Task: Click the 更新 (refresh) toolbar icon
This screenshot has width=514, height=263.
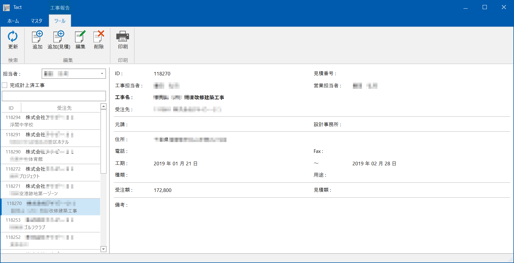Action: coord(13,40)
